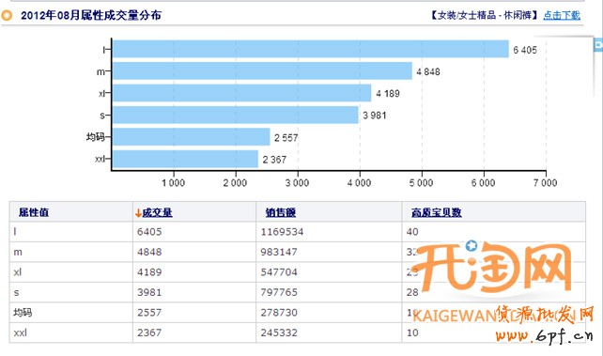Click the bar value label 2 557
The width and height of the screenshot is (603, 356).
pos(286,138)
